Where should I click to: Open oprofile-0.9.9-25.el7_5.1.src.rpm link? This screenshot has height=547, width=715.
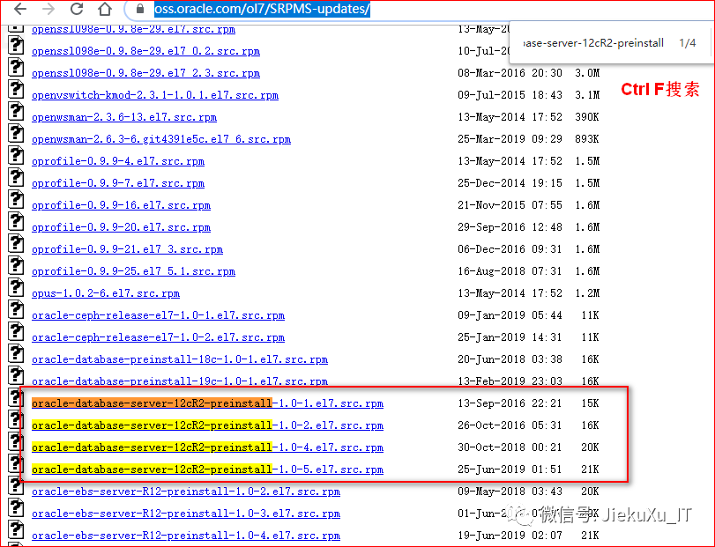tap(134, 271)
